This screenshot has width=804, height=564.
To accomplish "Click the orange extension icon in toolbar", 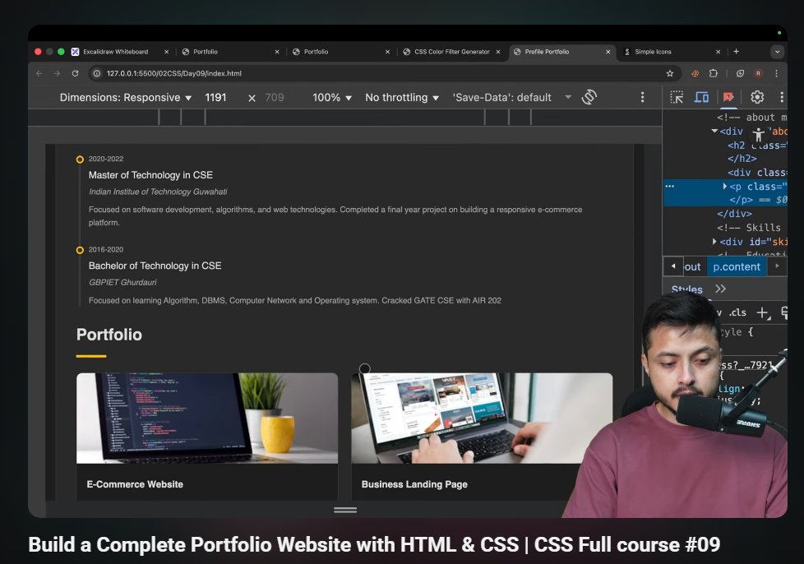I will point(695,73).
